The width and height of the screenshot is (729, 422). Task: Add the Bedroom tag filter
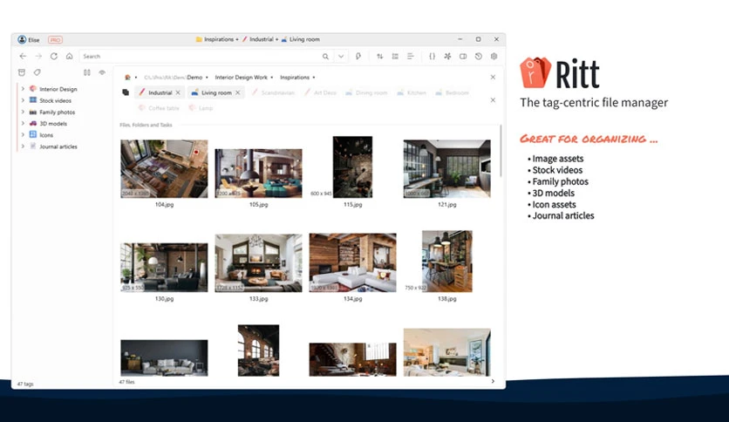pos(452,93)
